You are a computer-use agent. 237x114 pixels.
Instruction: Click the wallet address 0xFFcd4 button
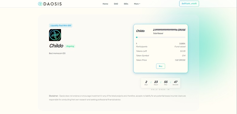coord(189,4)
